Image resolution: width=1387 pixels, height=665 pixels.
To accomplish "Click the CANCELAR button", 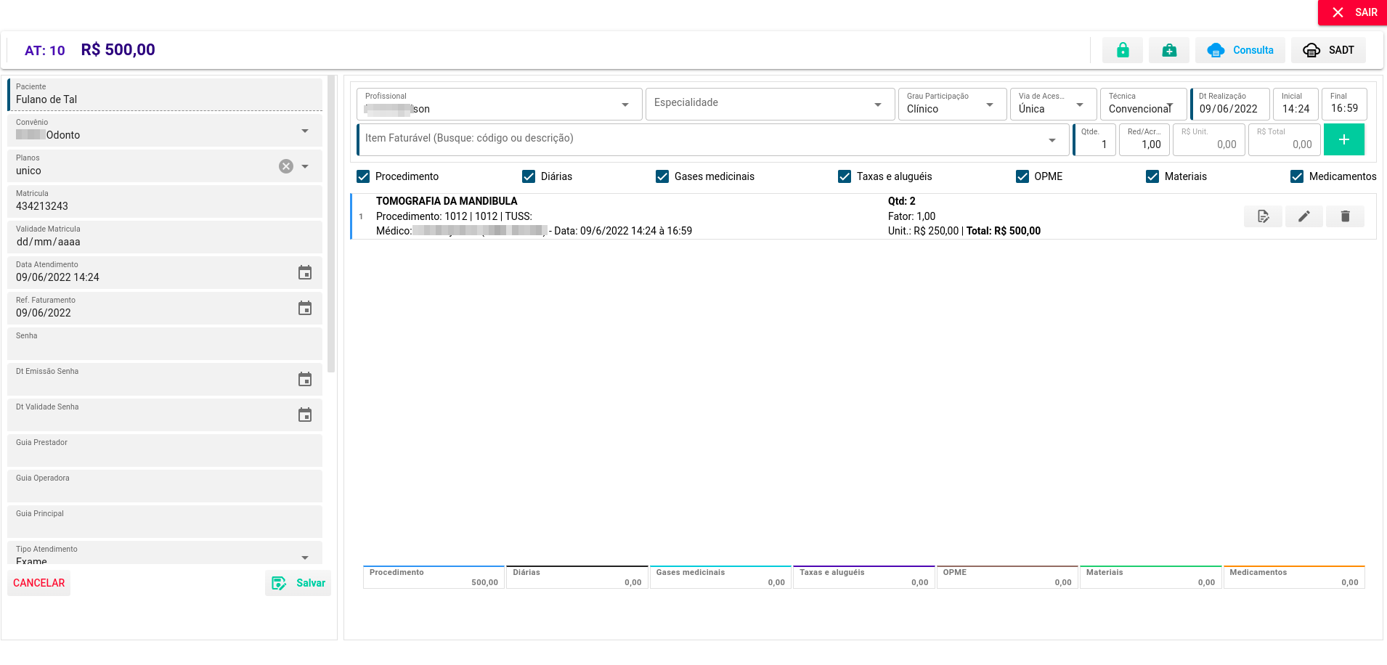I will tap(39, 583).
